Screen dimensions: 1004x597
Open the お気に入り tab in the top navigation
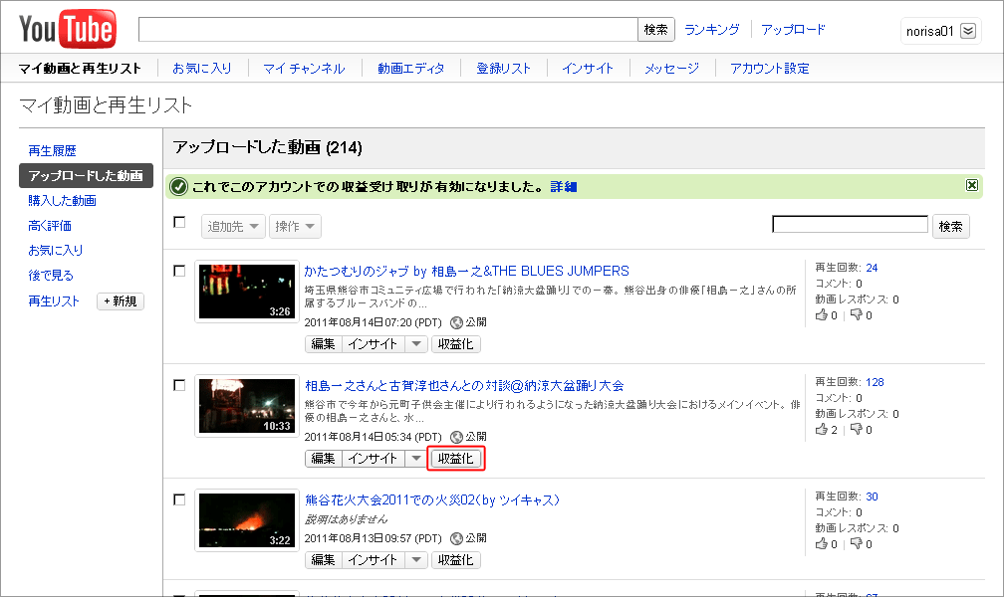pos(201,68)
